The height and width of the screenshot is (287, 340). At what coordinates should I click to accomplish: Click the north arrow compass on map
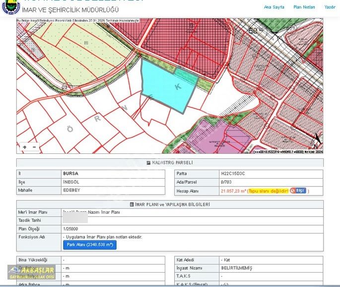317,141
